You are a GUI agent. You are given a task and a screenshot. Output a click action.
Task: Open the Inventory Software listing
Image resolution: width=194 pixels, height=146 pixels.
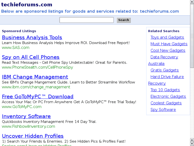(26, 116)
